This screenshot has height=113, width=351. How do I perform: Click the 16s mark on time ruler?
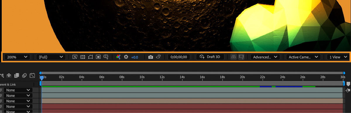tap(202, 77)
